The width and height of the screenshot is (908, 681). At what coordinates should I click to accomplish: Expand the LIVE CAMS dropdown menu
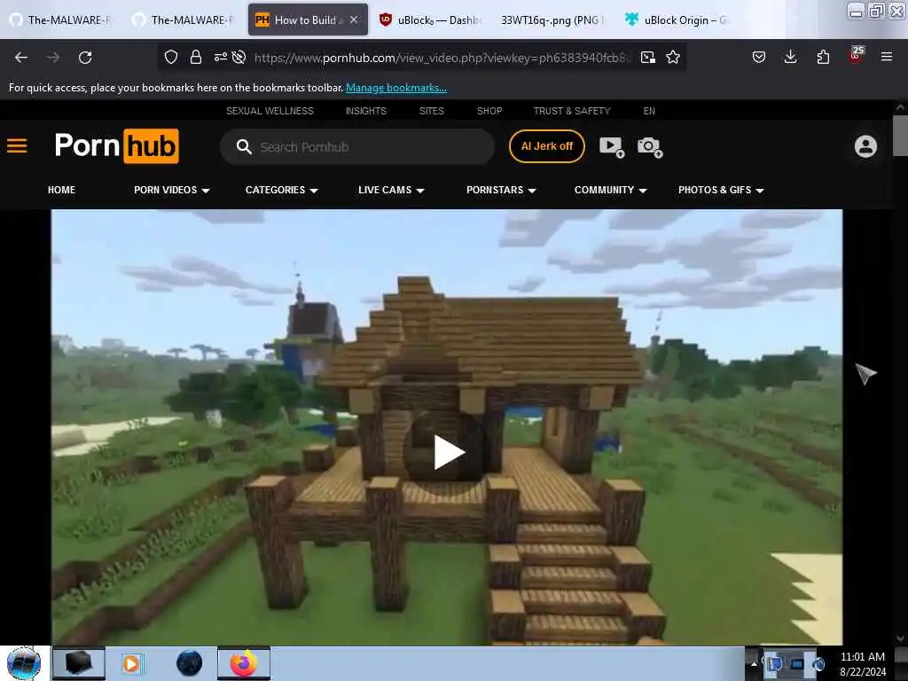coord(391,190)
